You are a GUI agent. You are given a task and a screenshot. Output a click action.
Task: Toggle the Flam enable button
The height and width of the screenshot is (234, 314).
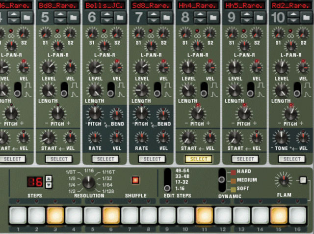[303, 180]
